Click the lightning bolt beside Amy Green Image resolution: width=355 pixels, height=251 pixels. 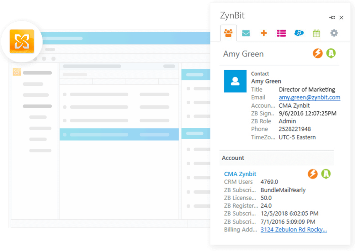[x=318, y=53]
